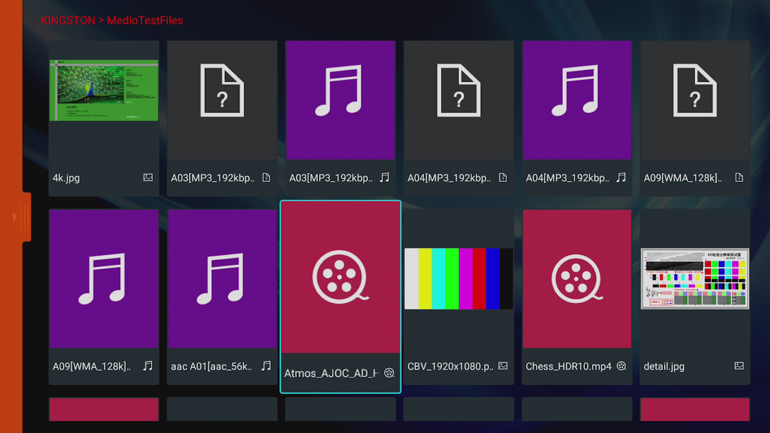Image resolution: width=770 pixels, height=433 pixels.
Task: Open the 4k.jpg peacock thumbnail
Action: (x=104, y=90)
